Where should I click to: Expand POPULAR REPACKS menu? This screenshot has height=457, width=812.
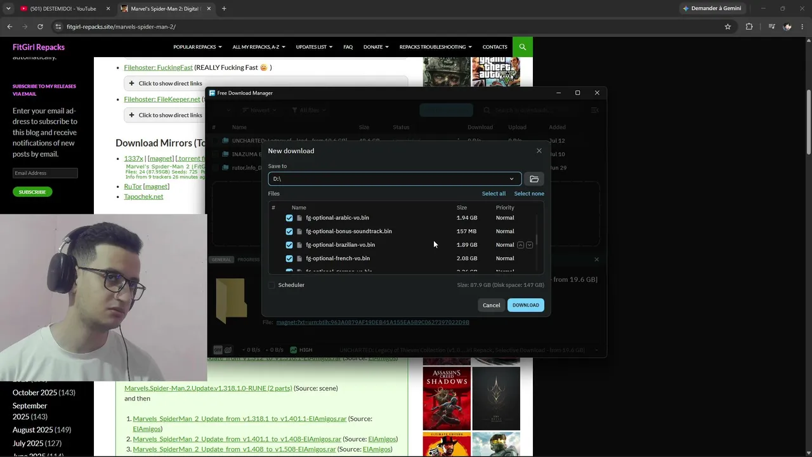197,47
